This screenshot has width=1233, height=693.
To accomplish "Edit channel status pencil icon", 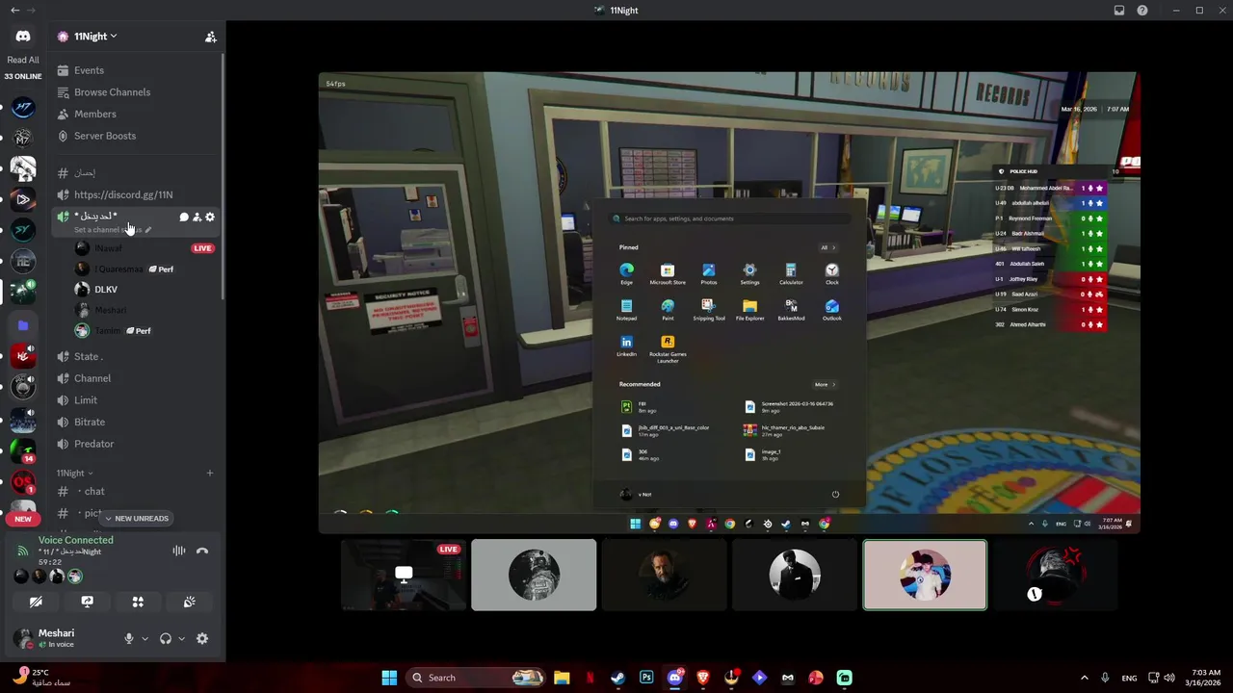I will [148, 230].
